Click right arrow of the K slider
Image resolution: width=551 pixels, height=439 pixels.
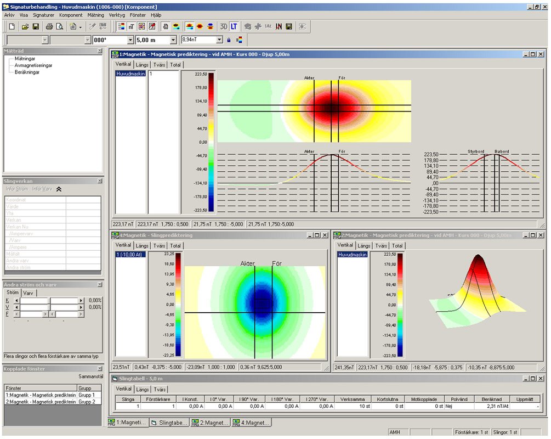point(81,301)
